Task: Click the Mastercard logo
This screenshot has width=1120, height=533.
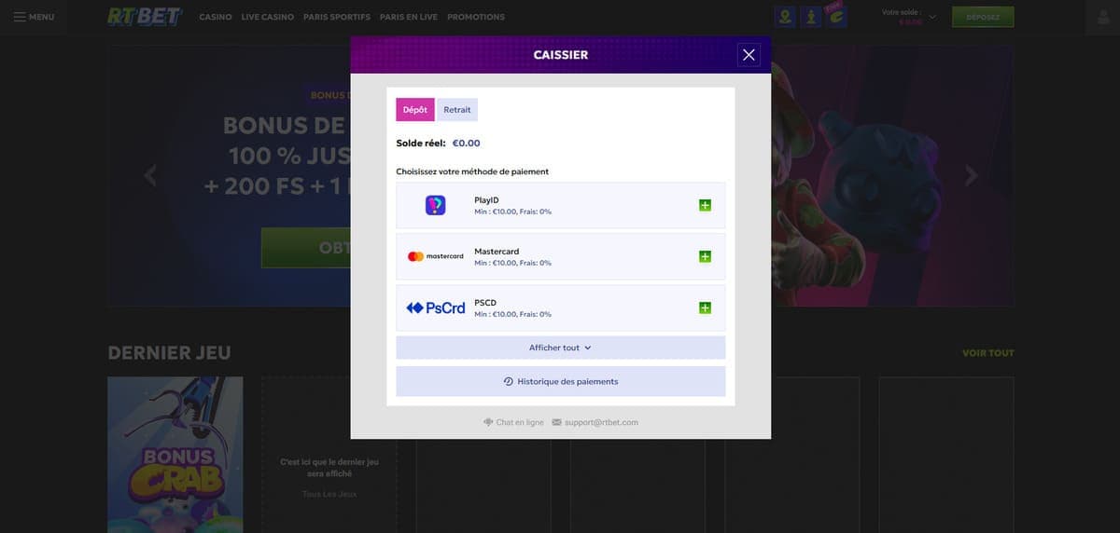Action: (435, 256)
